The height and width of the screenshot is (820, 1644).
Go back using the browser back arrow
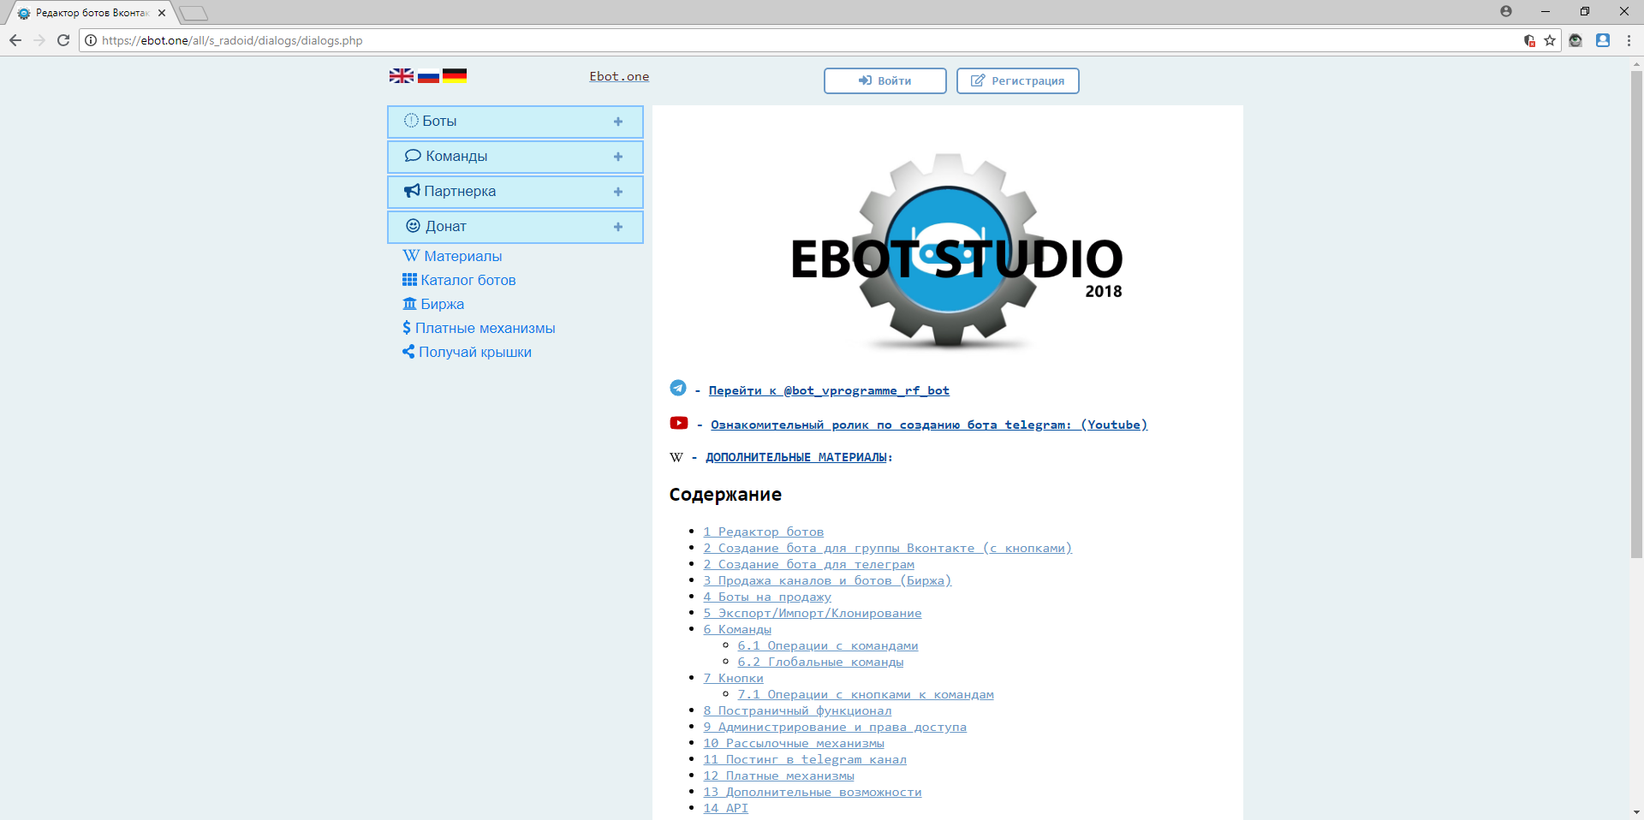pyautogui.click(x=15, y=40)
